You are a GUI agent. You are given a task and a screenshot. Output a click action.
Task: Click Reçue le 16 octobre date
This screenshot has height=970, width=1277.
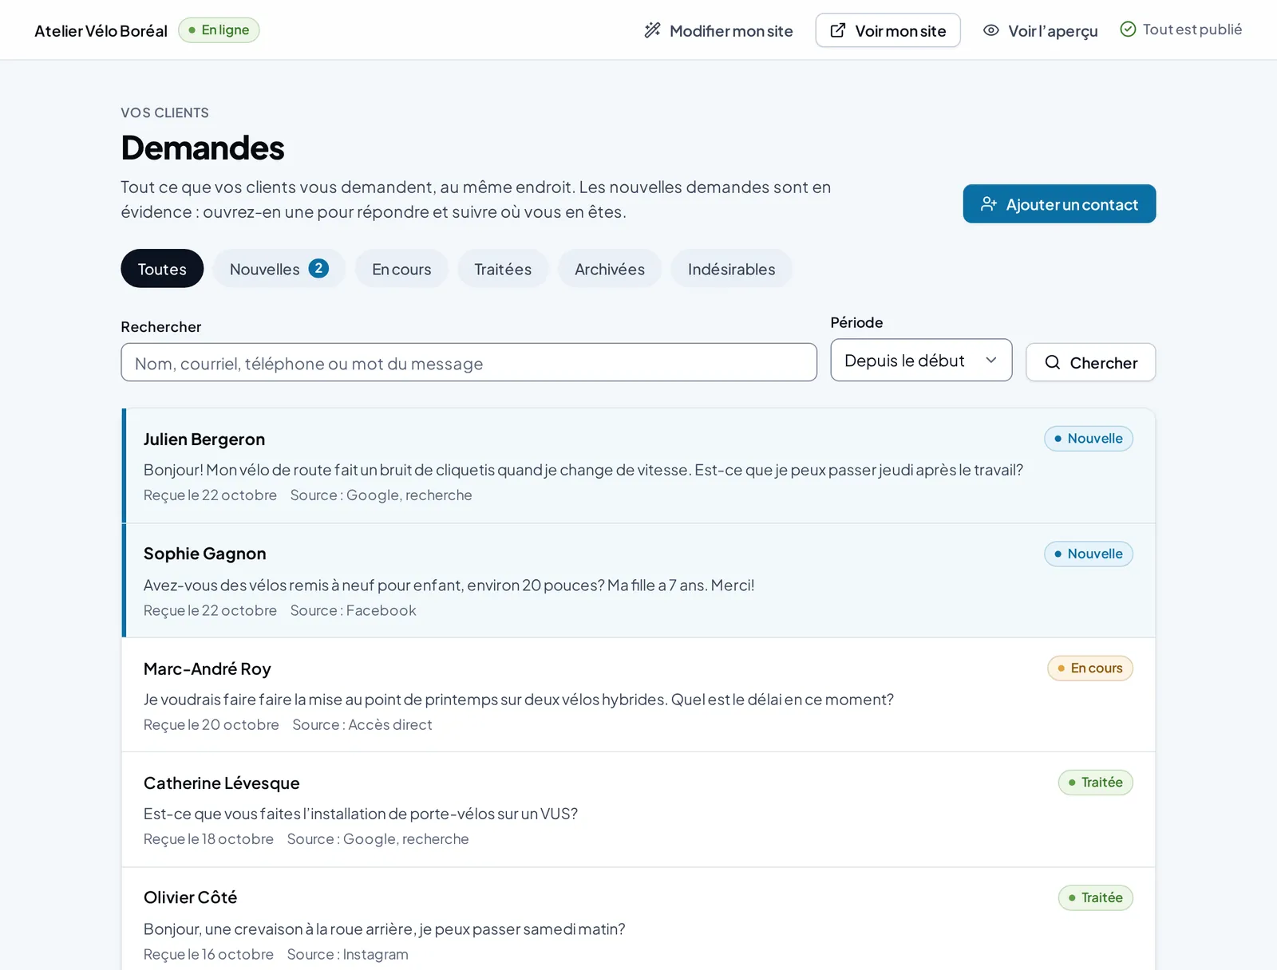coord(208,954)
